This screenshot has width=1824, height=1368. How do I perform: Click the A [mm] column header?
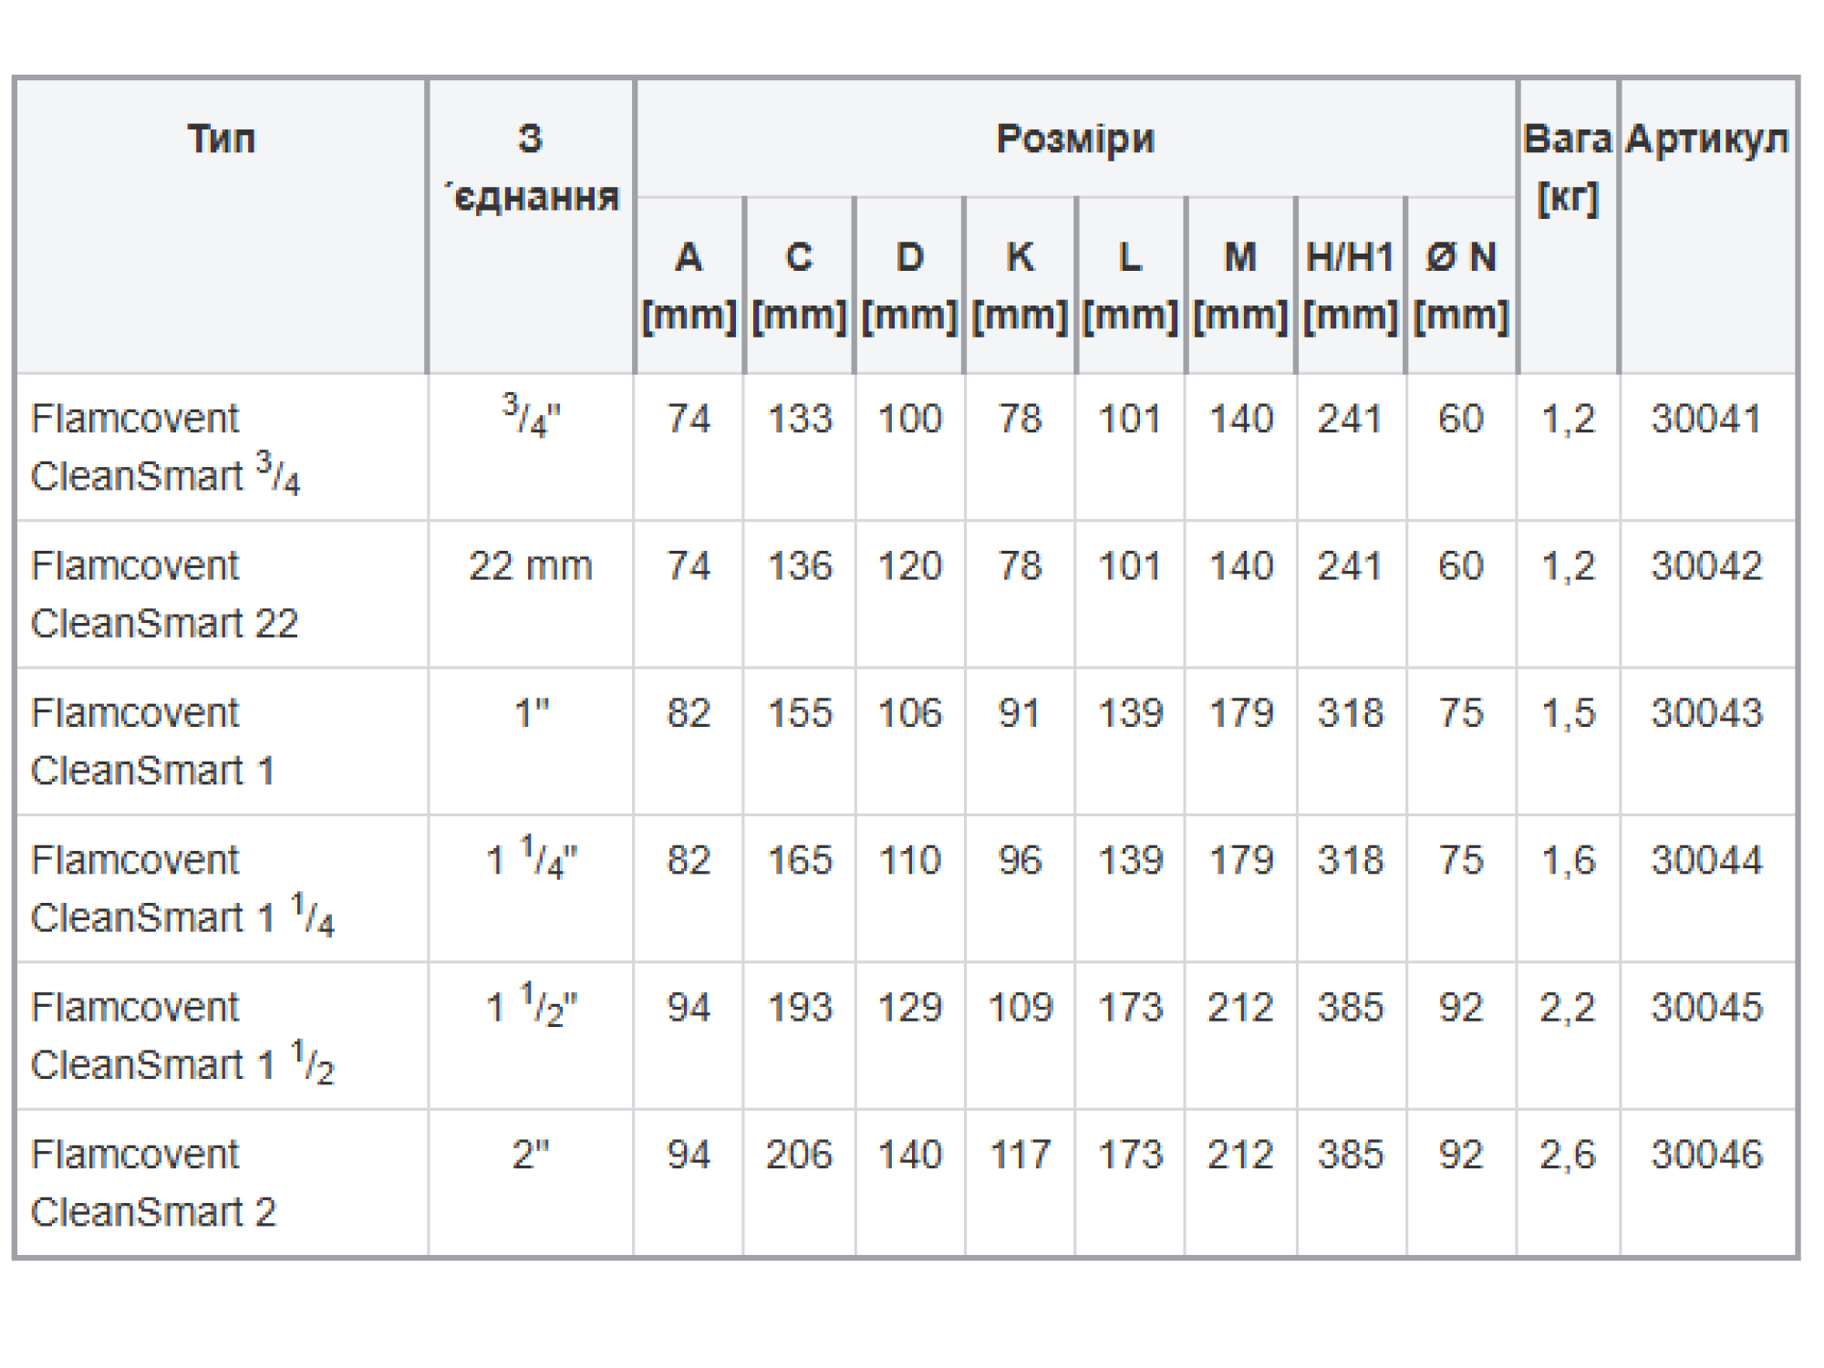[689, 285]
